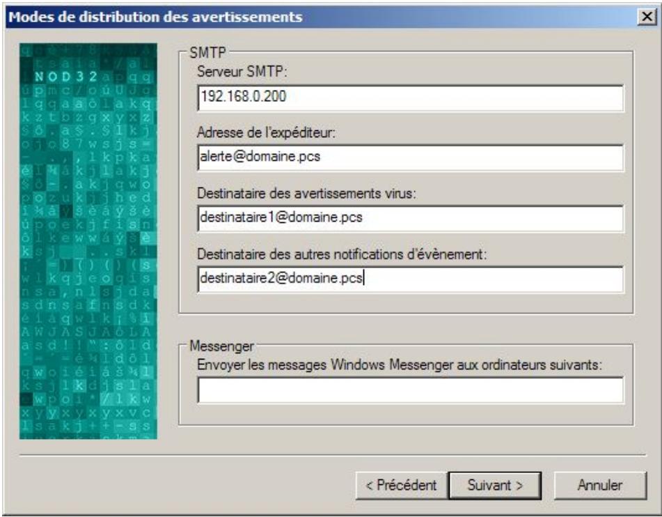Click the Messenger group box title
The height and width of the screenshot is (517, 662).
click(x=221, y=346)
